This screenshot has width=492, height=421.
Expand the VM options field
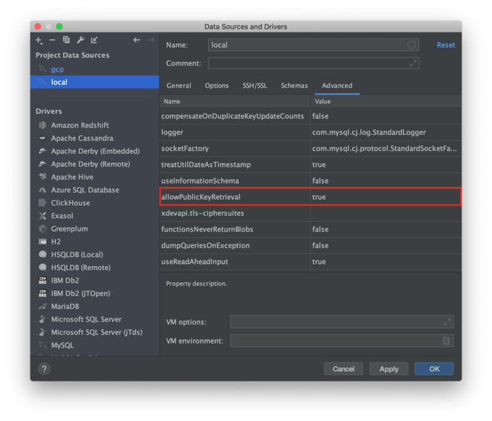coord(448,321)
